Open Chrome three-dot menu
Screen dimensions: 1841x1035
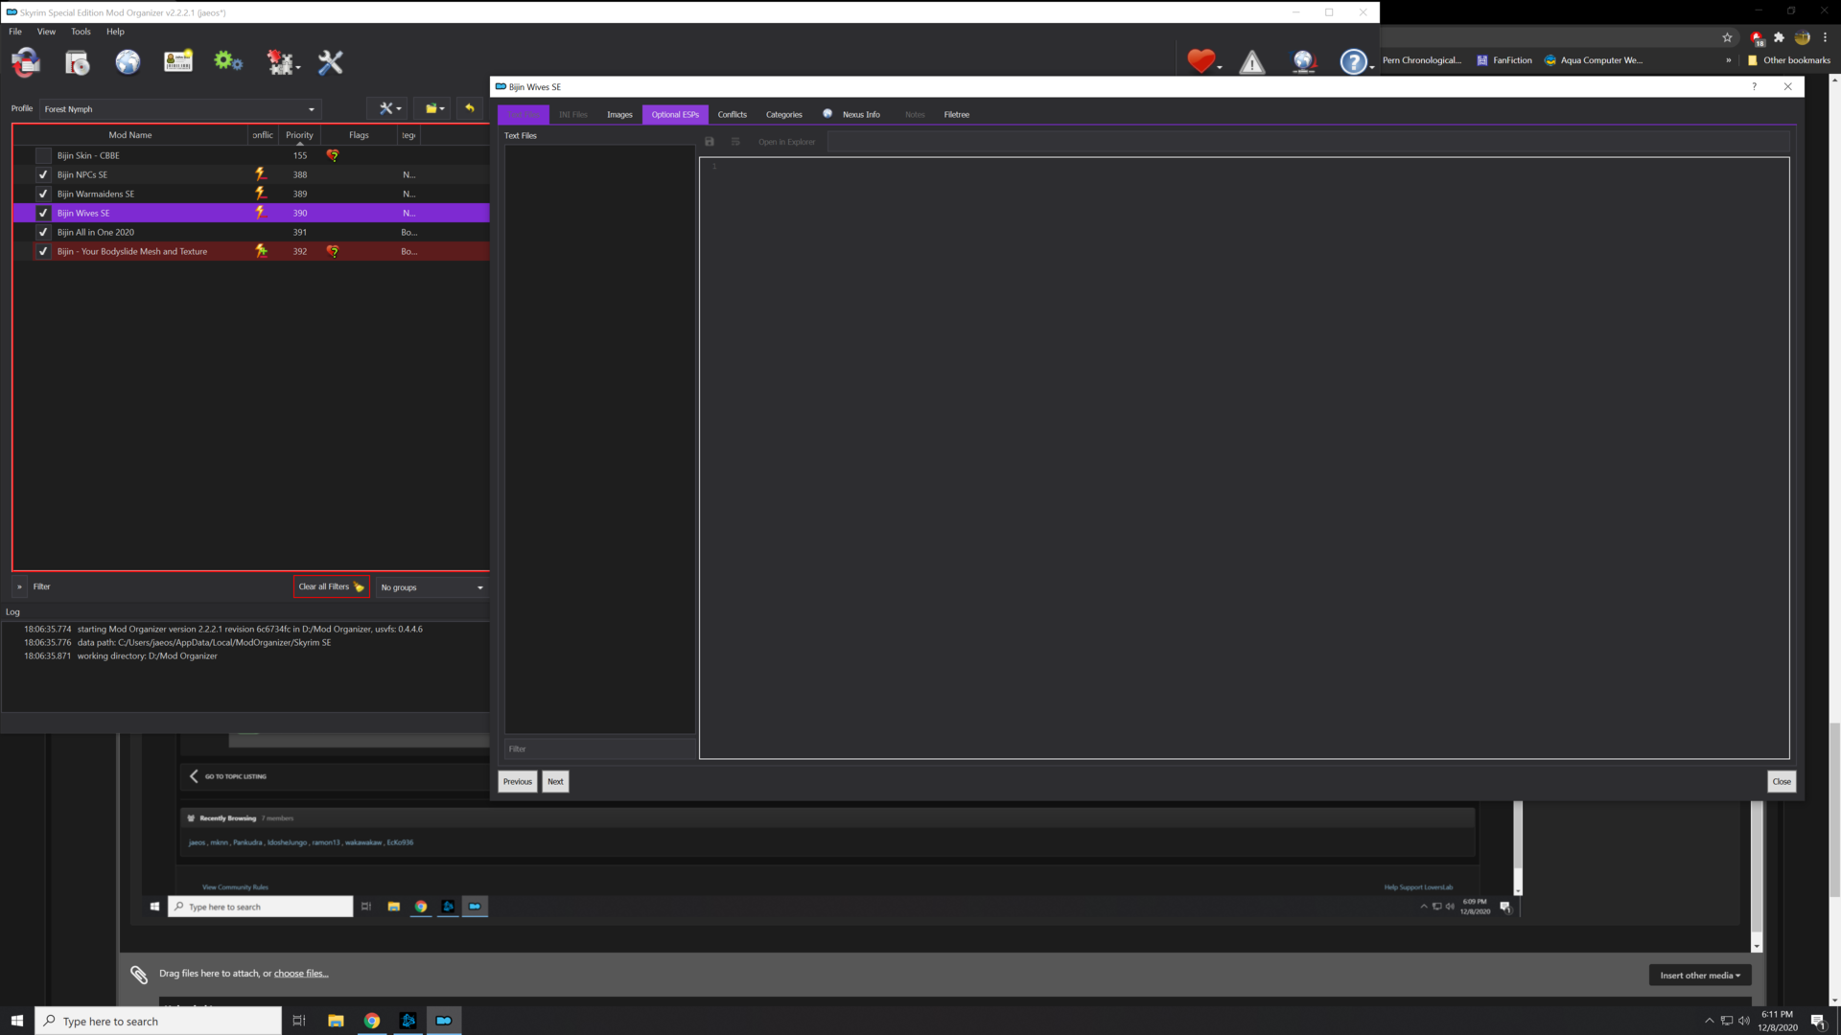1826,37
